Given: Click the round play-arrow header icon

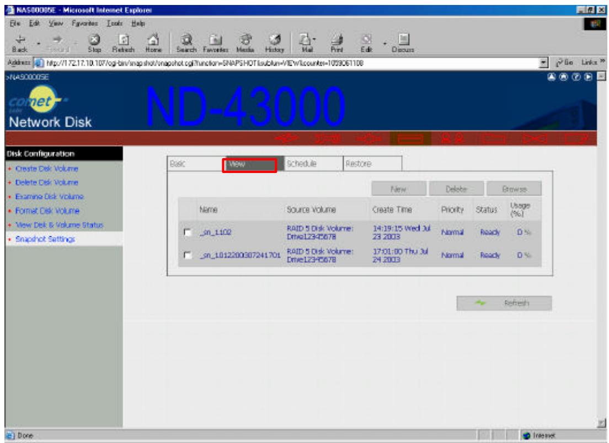Looking at the screenshot, I should pyautogui.click(x=589, y=77).
